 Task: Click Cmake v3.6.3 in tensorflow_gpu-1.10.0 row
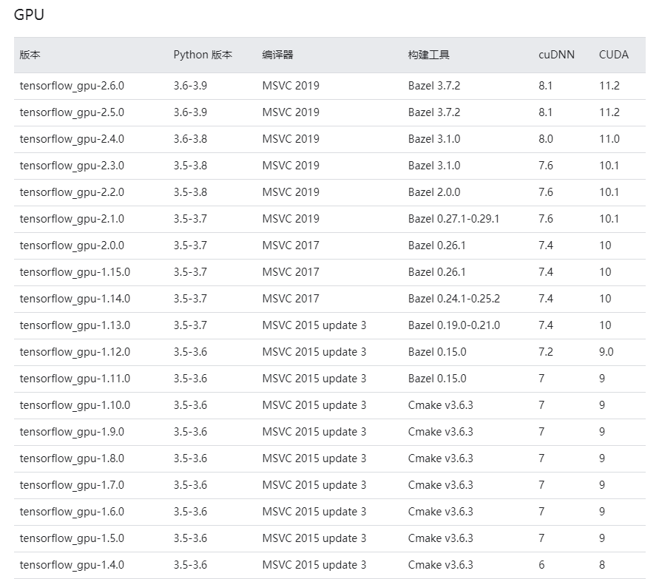pyautogui.click(x=441, y=405)
